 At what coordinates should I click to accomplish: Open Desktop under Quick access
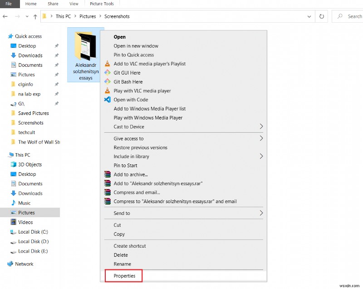coord(27,46)
